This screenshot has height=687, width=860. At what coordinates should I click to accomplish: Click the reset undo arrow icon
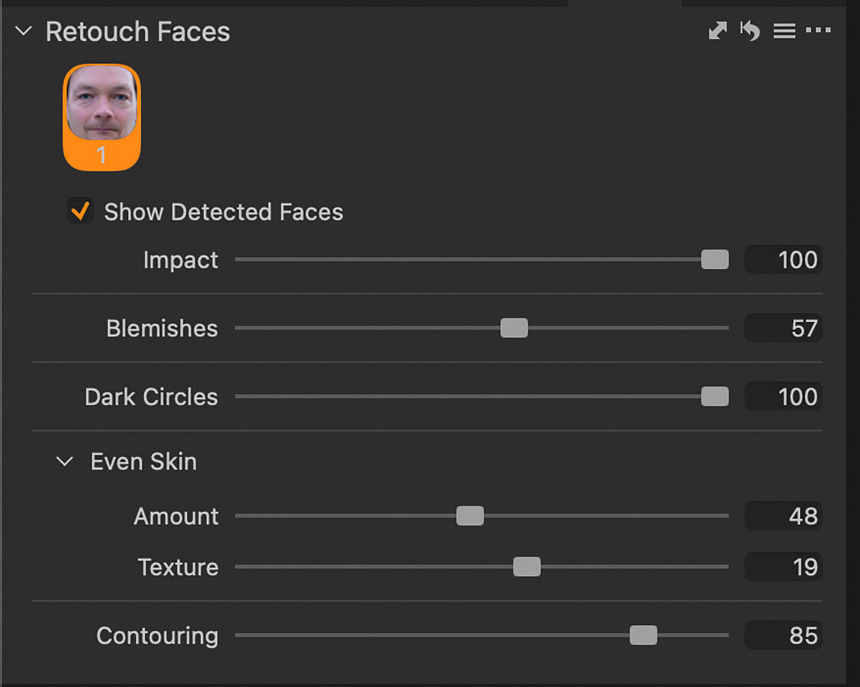[x=750, y=30]
